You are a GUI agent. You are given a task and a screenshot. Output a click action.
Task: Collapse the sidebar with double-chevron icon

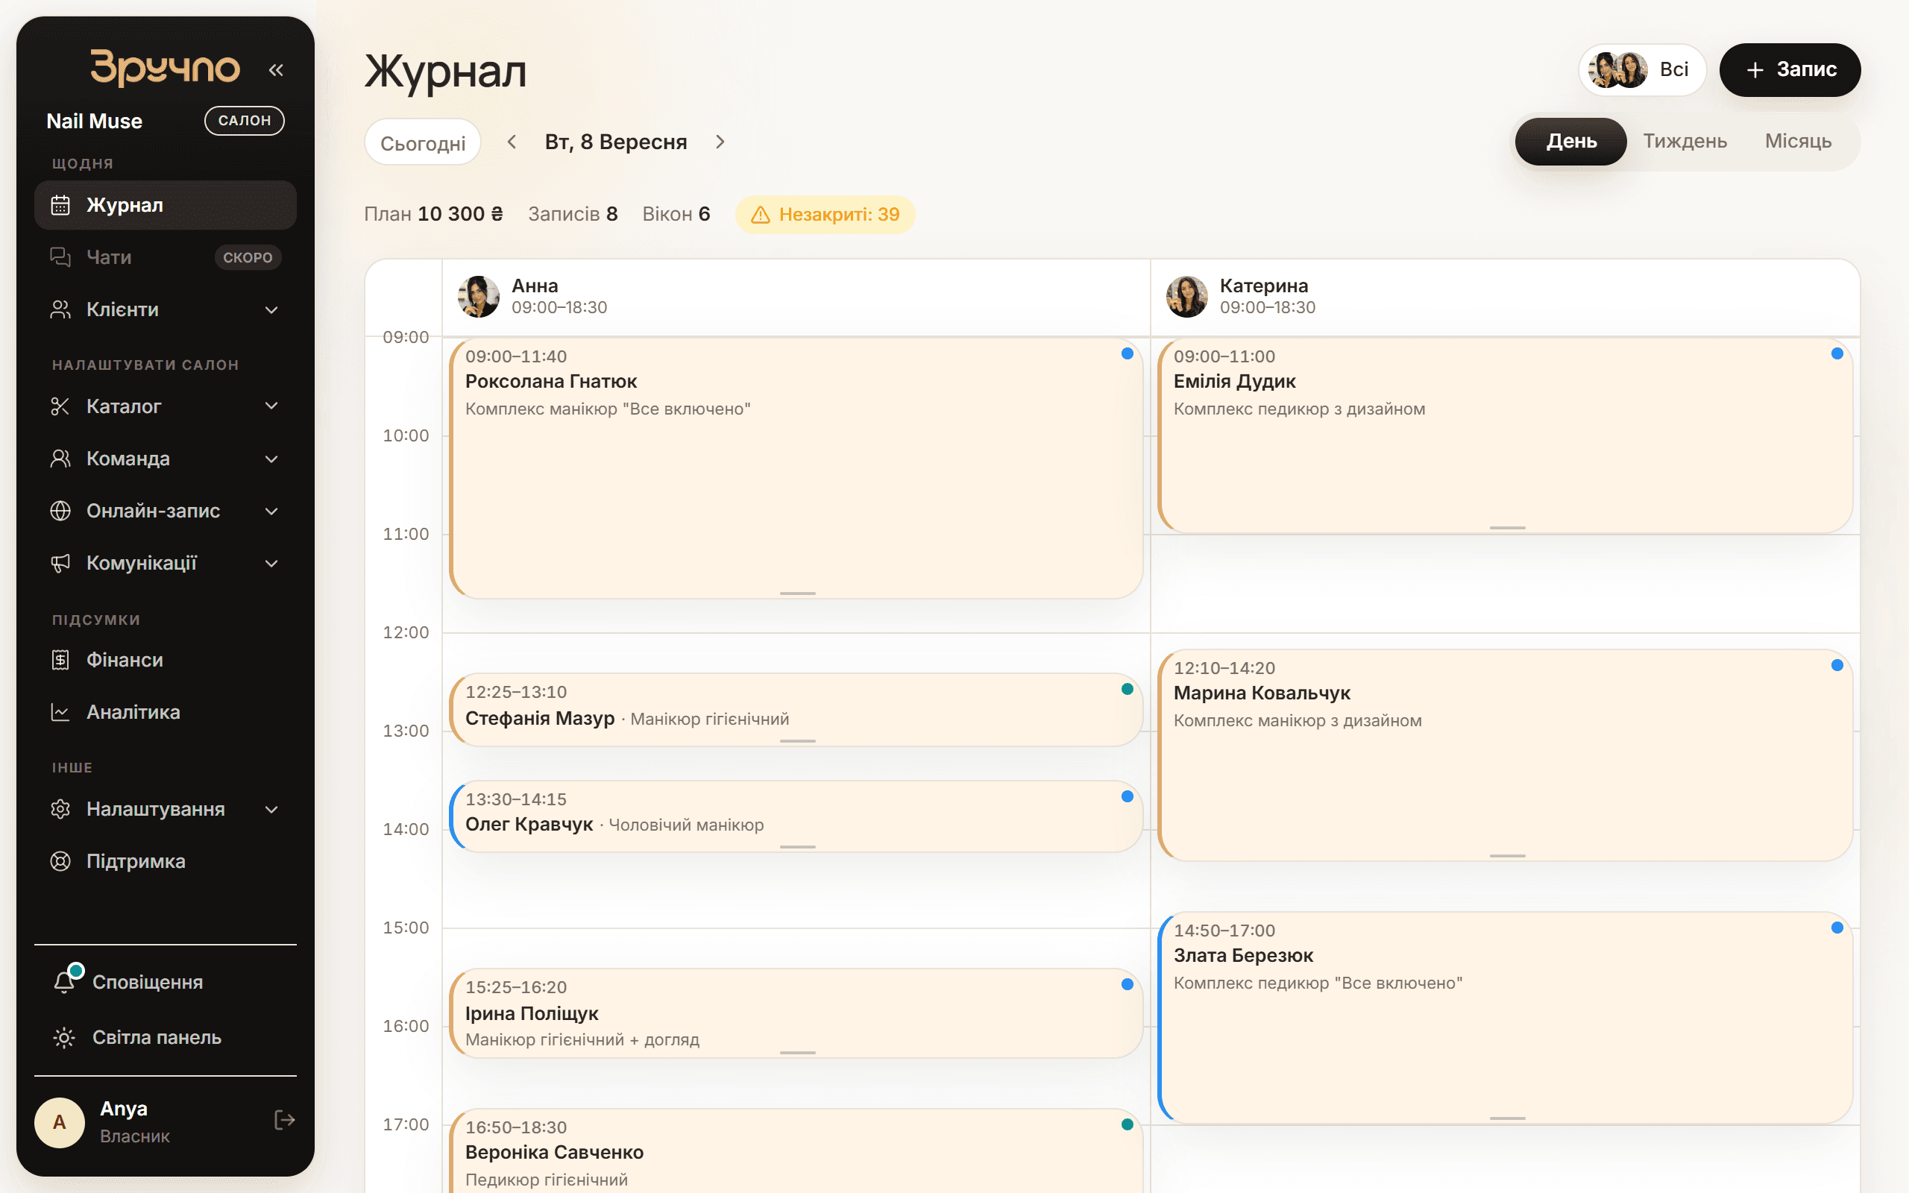tap(275, 70)
